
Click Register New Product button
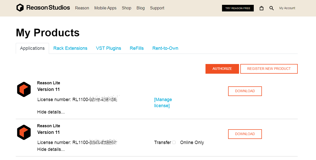click(269, 69)
